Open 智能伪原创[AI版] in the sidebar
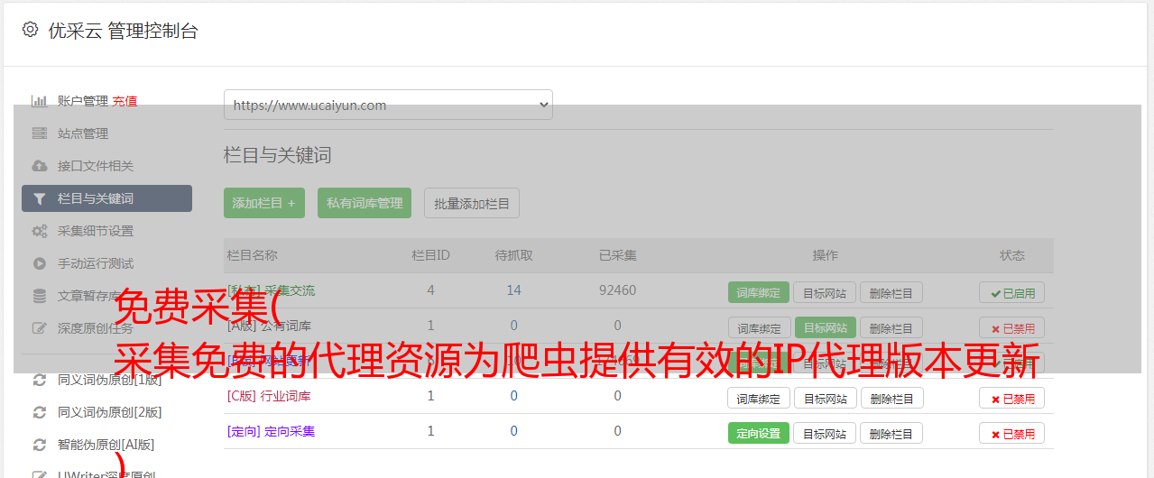 106,445
